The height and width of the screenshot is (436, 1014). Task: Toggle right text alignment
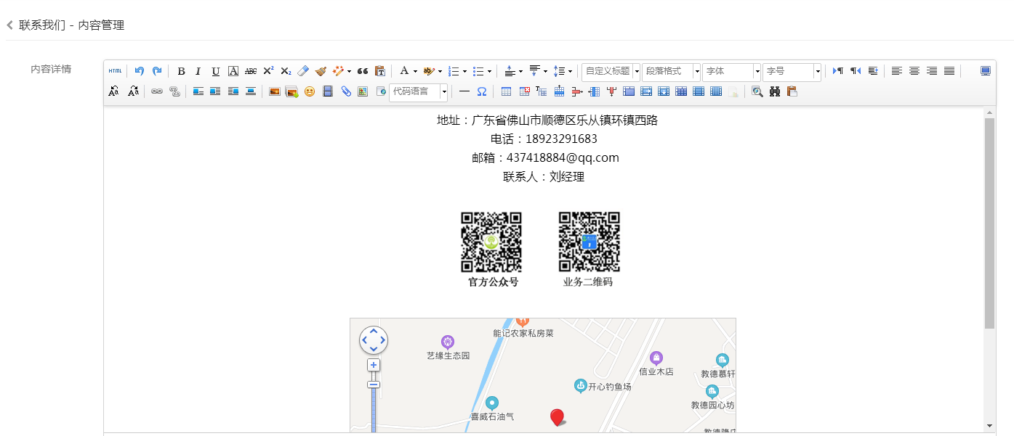click(x=932, y=71)
